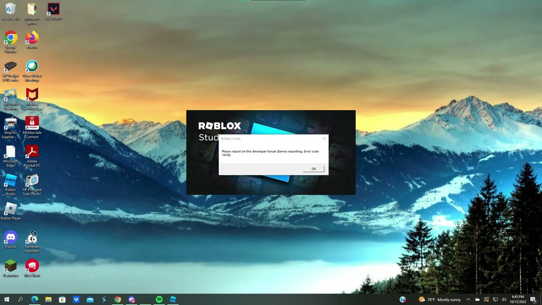Select the Microsoft Edge desktop shortcut
The width and height of the screenshot is (542, 305).
click(x=11, y=156)
